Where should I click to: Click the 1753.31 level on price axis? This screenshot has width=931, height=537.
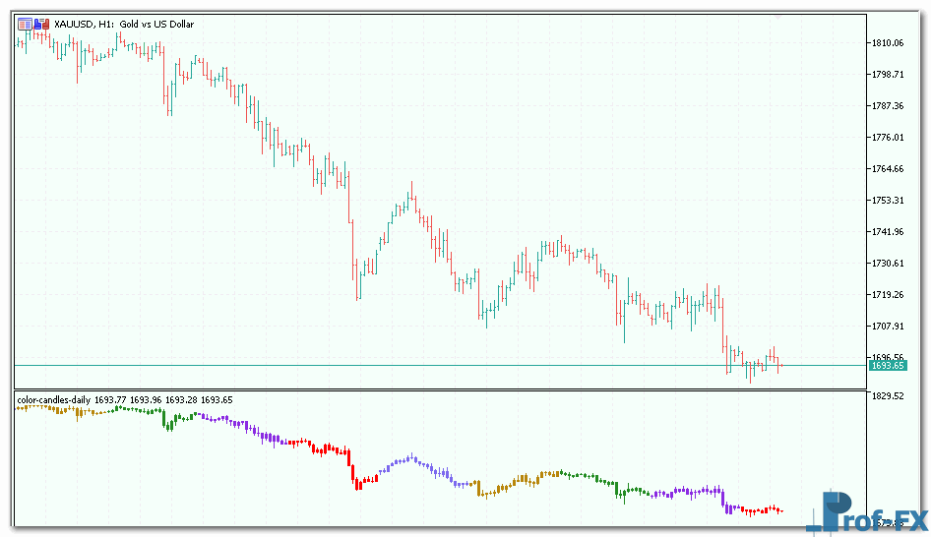[x=887, y=201]
